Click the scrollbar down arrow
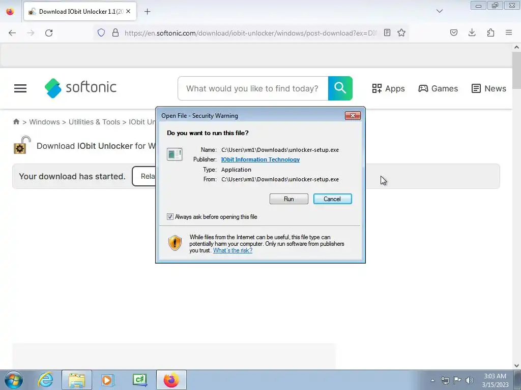Screen dimensions: 521x390 [516, 366]
